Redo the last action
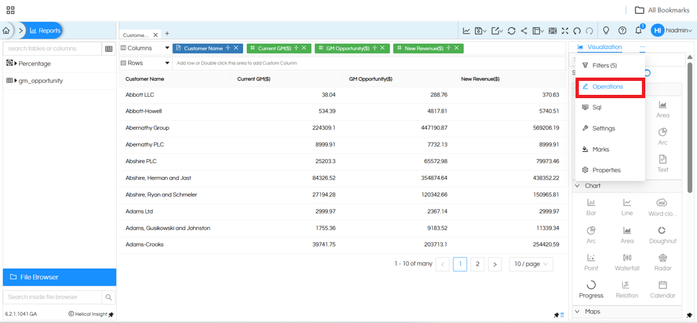This screenshot has width=697, height=323. pos(589,31)
